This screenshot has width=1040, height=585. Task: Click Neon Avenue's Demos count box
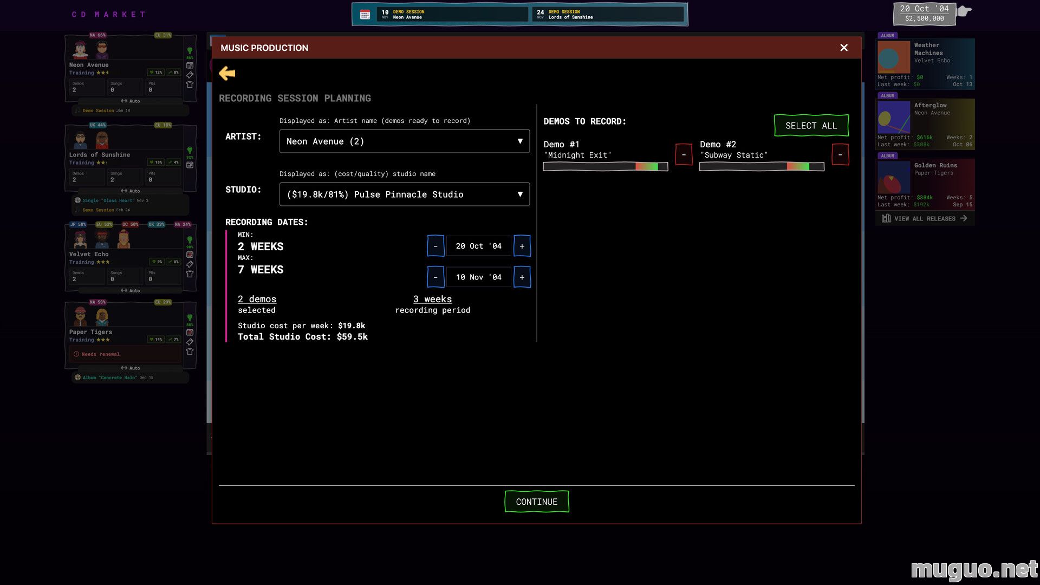coord(87,87)
